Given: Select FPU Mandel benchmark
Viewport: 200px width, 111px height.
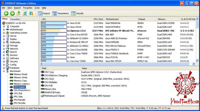Looking at the screenshot, I should tap(19, 100).
